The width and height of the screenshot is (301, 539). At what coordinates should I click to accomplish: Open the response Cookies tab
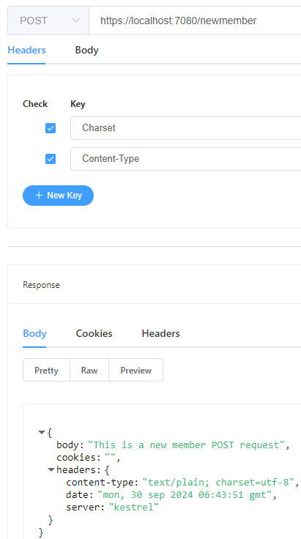pos(94,333)
